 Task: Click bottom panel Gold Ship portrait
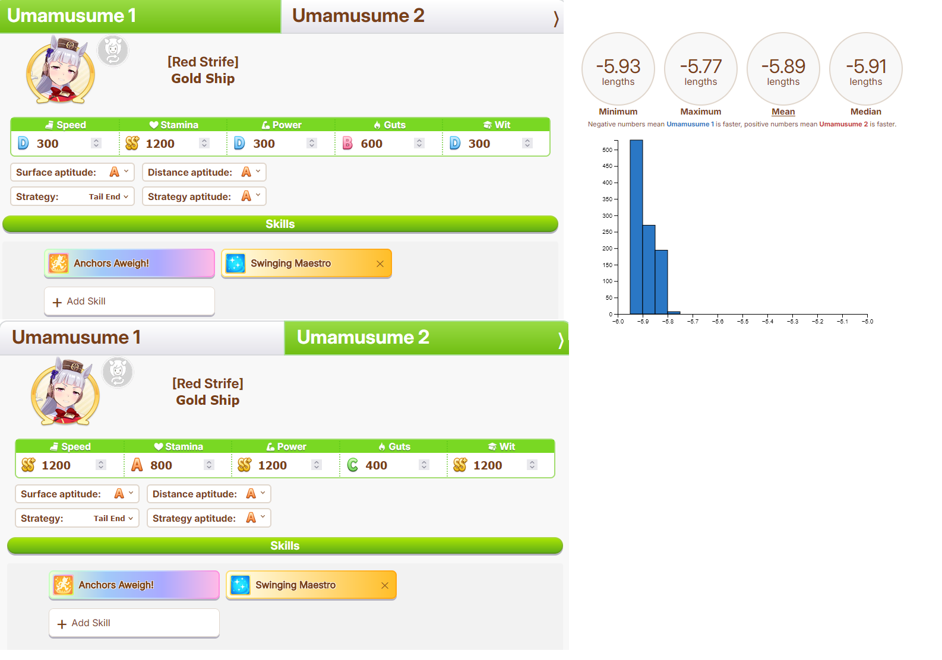point(65,392)
